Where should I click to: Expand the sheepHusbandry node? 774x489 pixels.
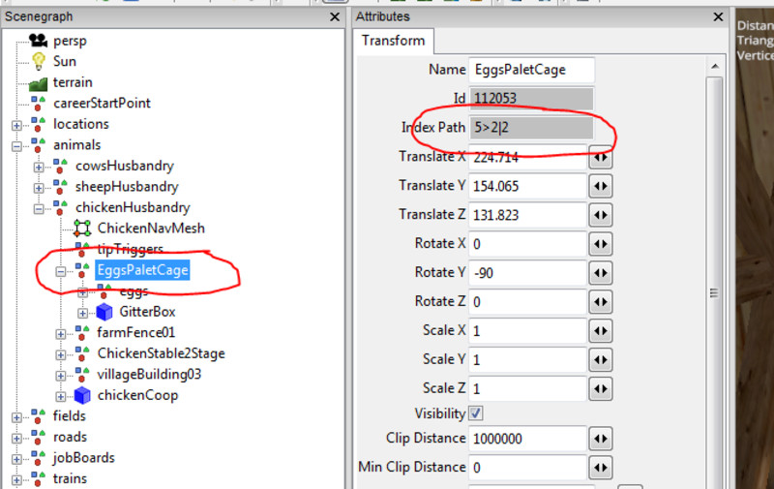[x=39, y=188]
